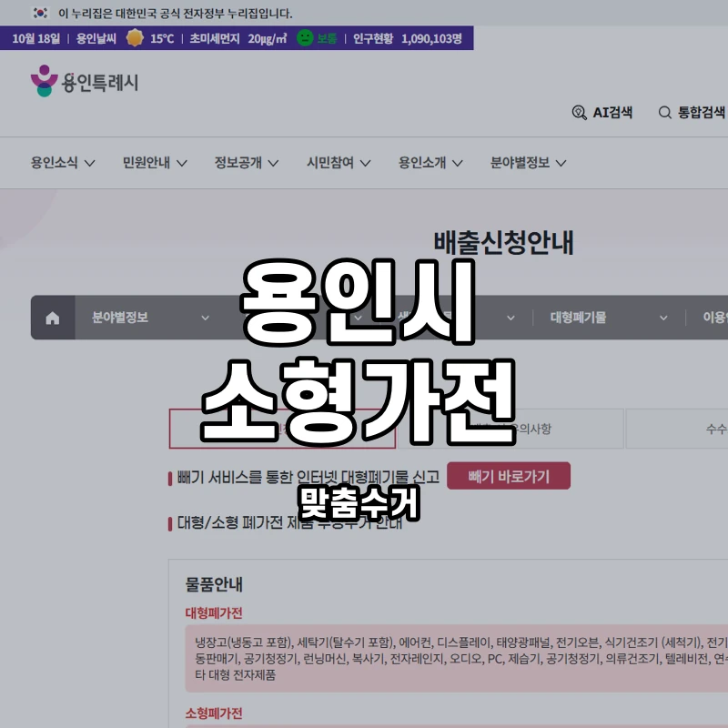Open 대형폐기물 breadcrumb dropdown

[609, 318]
